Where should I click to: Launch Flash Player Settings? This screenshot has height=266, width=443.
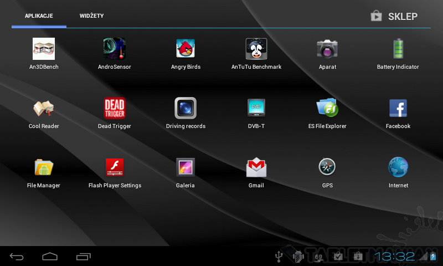point(115,167)
